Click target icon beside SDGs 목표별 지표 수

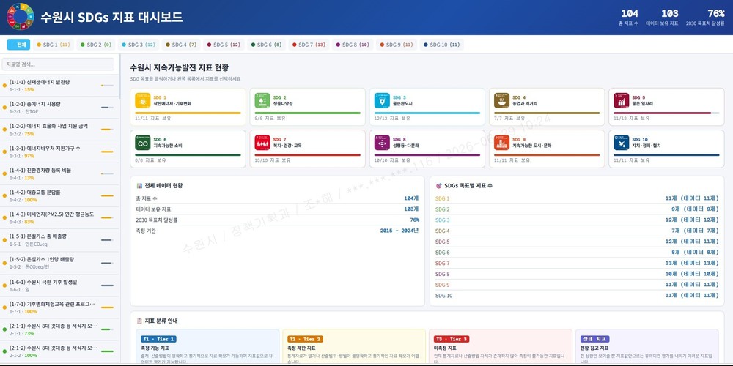pyautogui.click(x=438, y=185)
